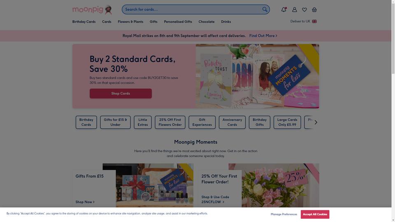This screenshot has width=395, height=222.
Task: Follow the Find Out More link
Action: click(263, 36)
